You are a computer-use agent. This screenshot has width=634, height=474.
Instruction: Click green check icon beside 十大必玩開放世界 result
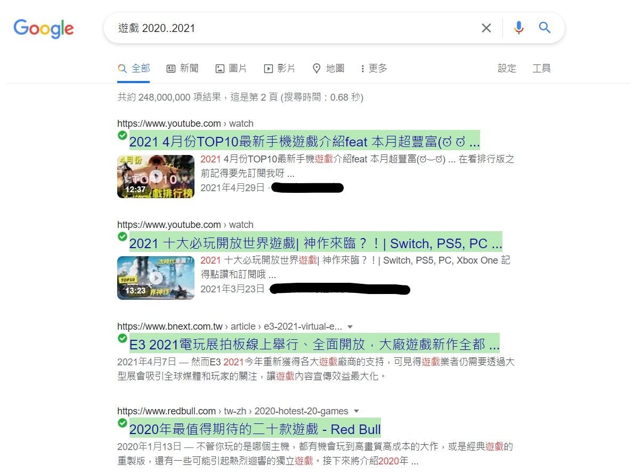123,236
